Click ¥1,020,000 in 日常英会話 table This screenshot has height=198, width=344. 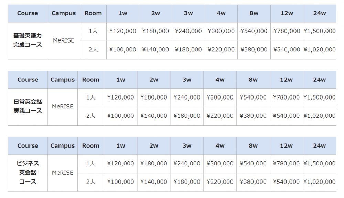(320, 116)
